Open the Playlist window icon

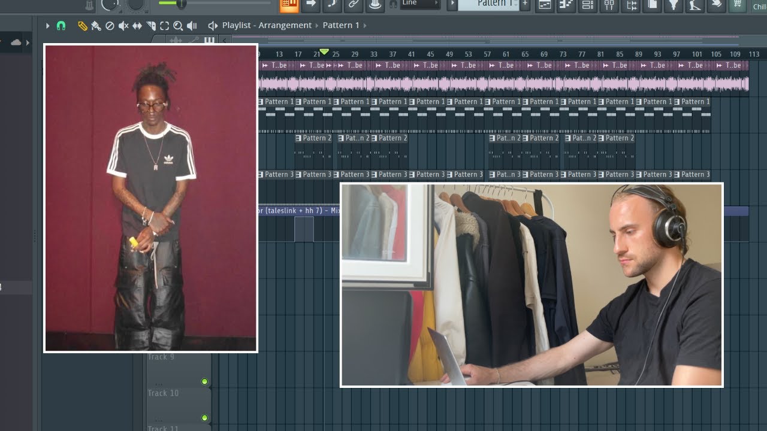click(545, 5)
